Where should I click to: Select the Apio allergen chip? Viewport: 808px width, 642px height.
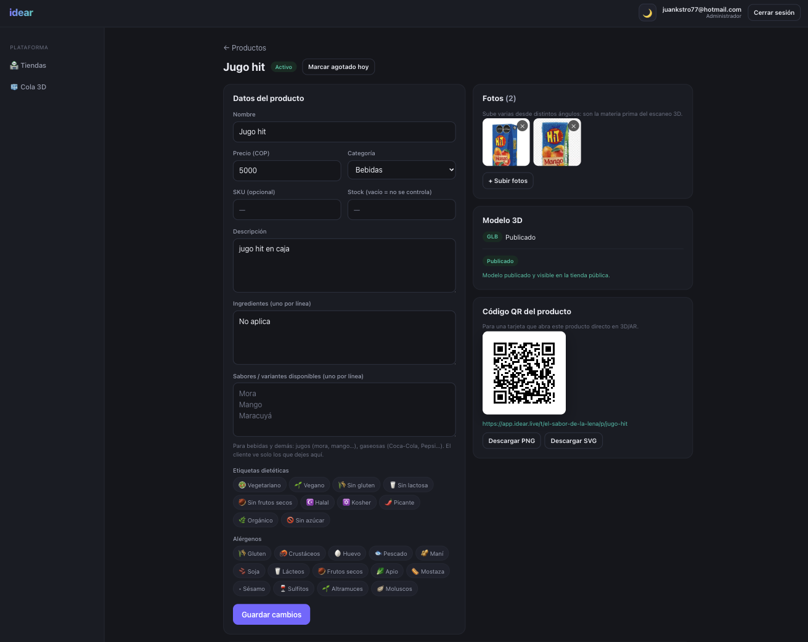(x=387, y=571)
